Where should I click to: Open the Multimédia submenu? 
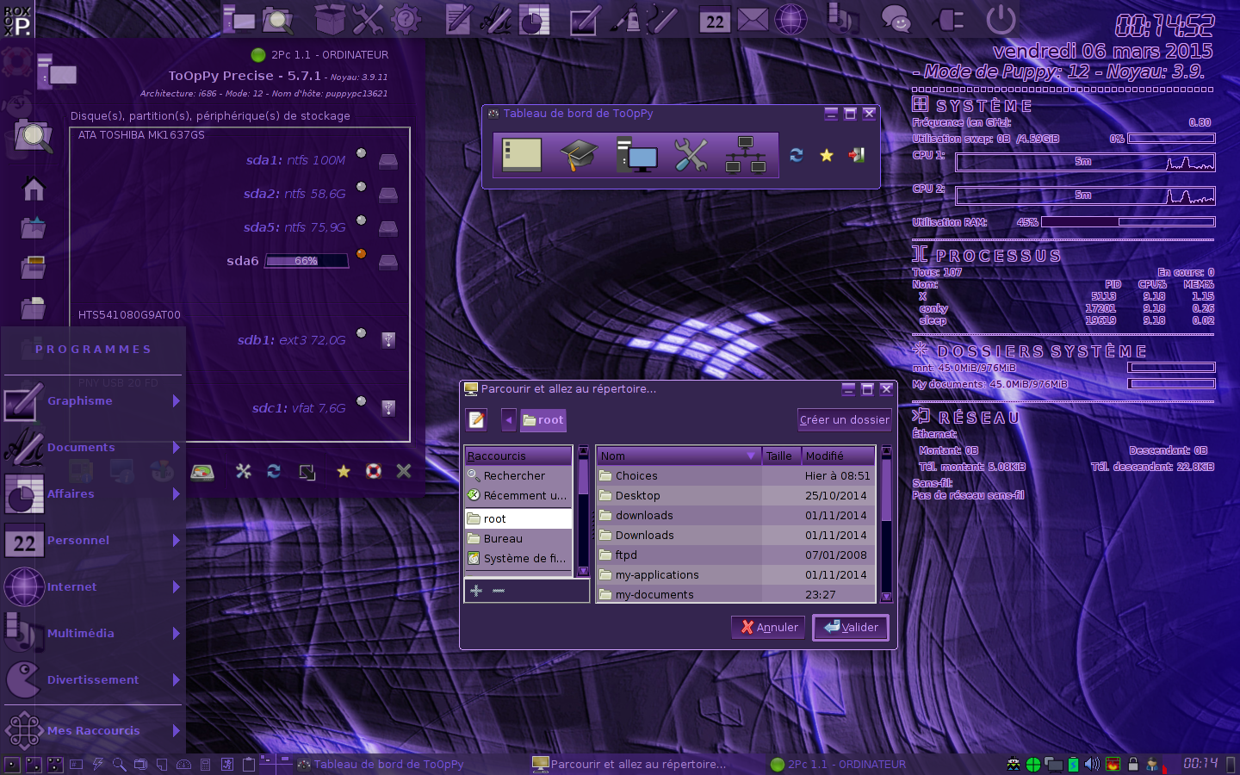click(x=93, y=634)
